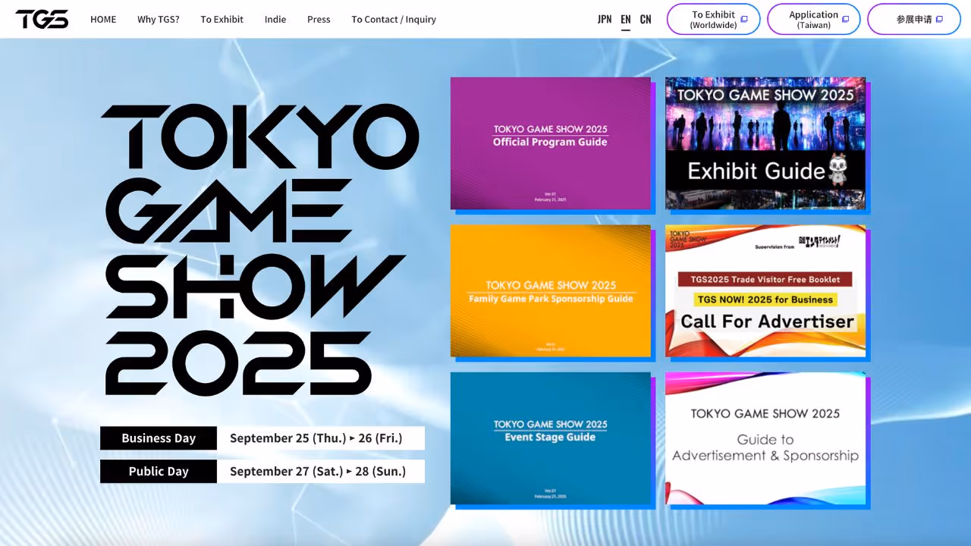The width and height of the screenshot is (971, 546).
Task: Click the 参展申请 button
Action: (x=914, y=19)
